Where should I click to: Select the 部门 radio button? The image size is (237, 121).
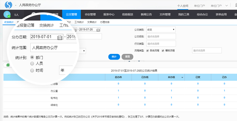[x=32, y=57]
